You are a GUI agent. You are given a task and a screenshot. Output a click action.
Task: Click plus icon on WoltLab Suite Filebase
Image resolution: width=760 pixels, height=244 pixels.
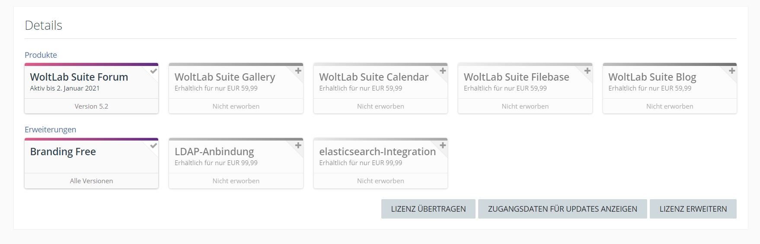click(587, 71)
